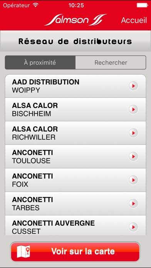This screenshot has width=151, height=268.
Task: Click the Salmson logo in header
Action: click(75, 20)
